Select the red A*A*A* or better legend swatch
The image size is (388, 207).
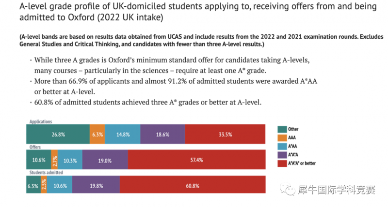pos(282,163)
